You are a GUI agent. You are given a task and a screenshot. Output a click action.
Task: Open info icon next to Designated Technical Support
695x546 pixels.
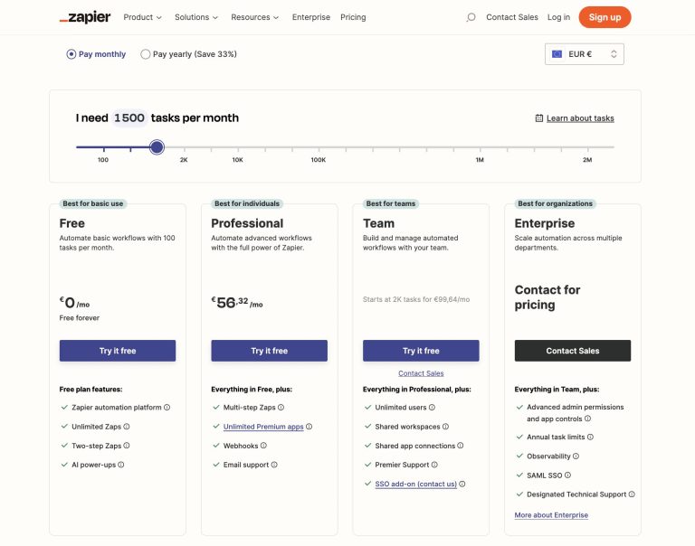pos(632,494)
